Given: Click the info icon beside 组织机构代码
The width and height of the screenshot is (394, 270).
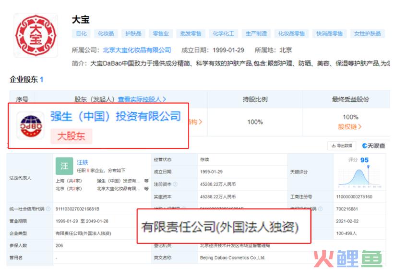Looking at the screenshot, I should pos(320,209).
